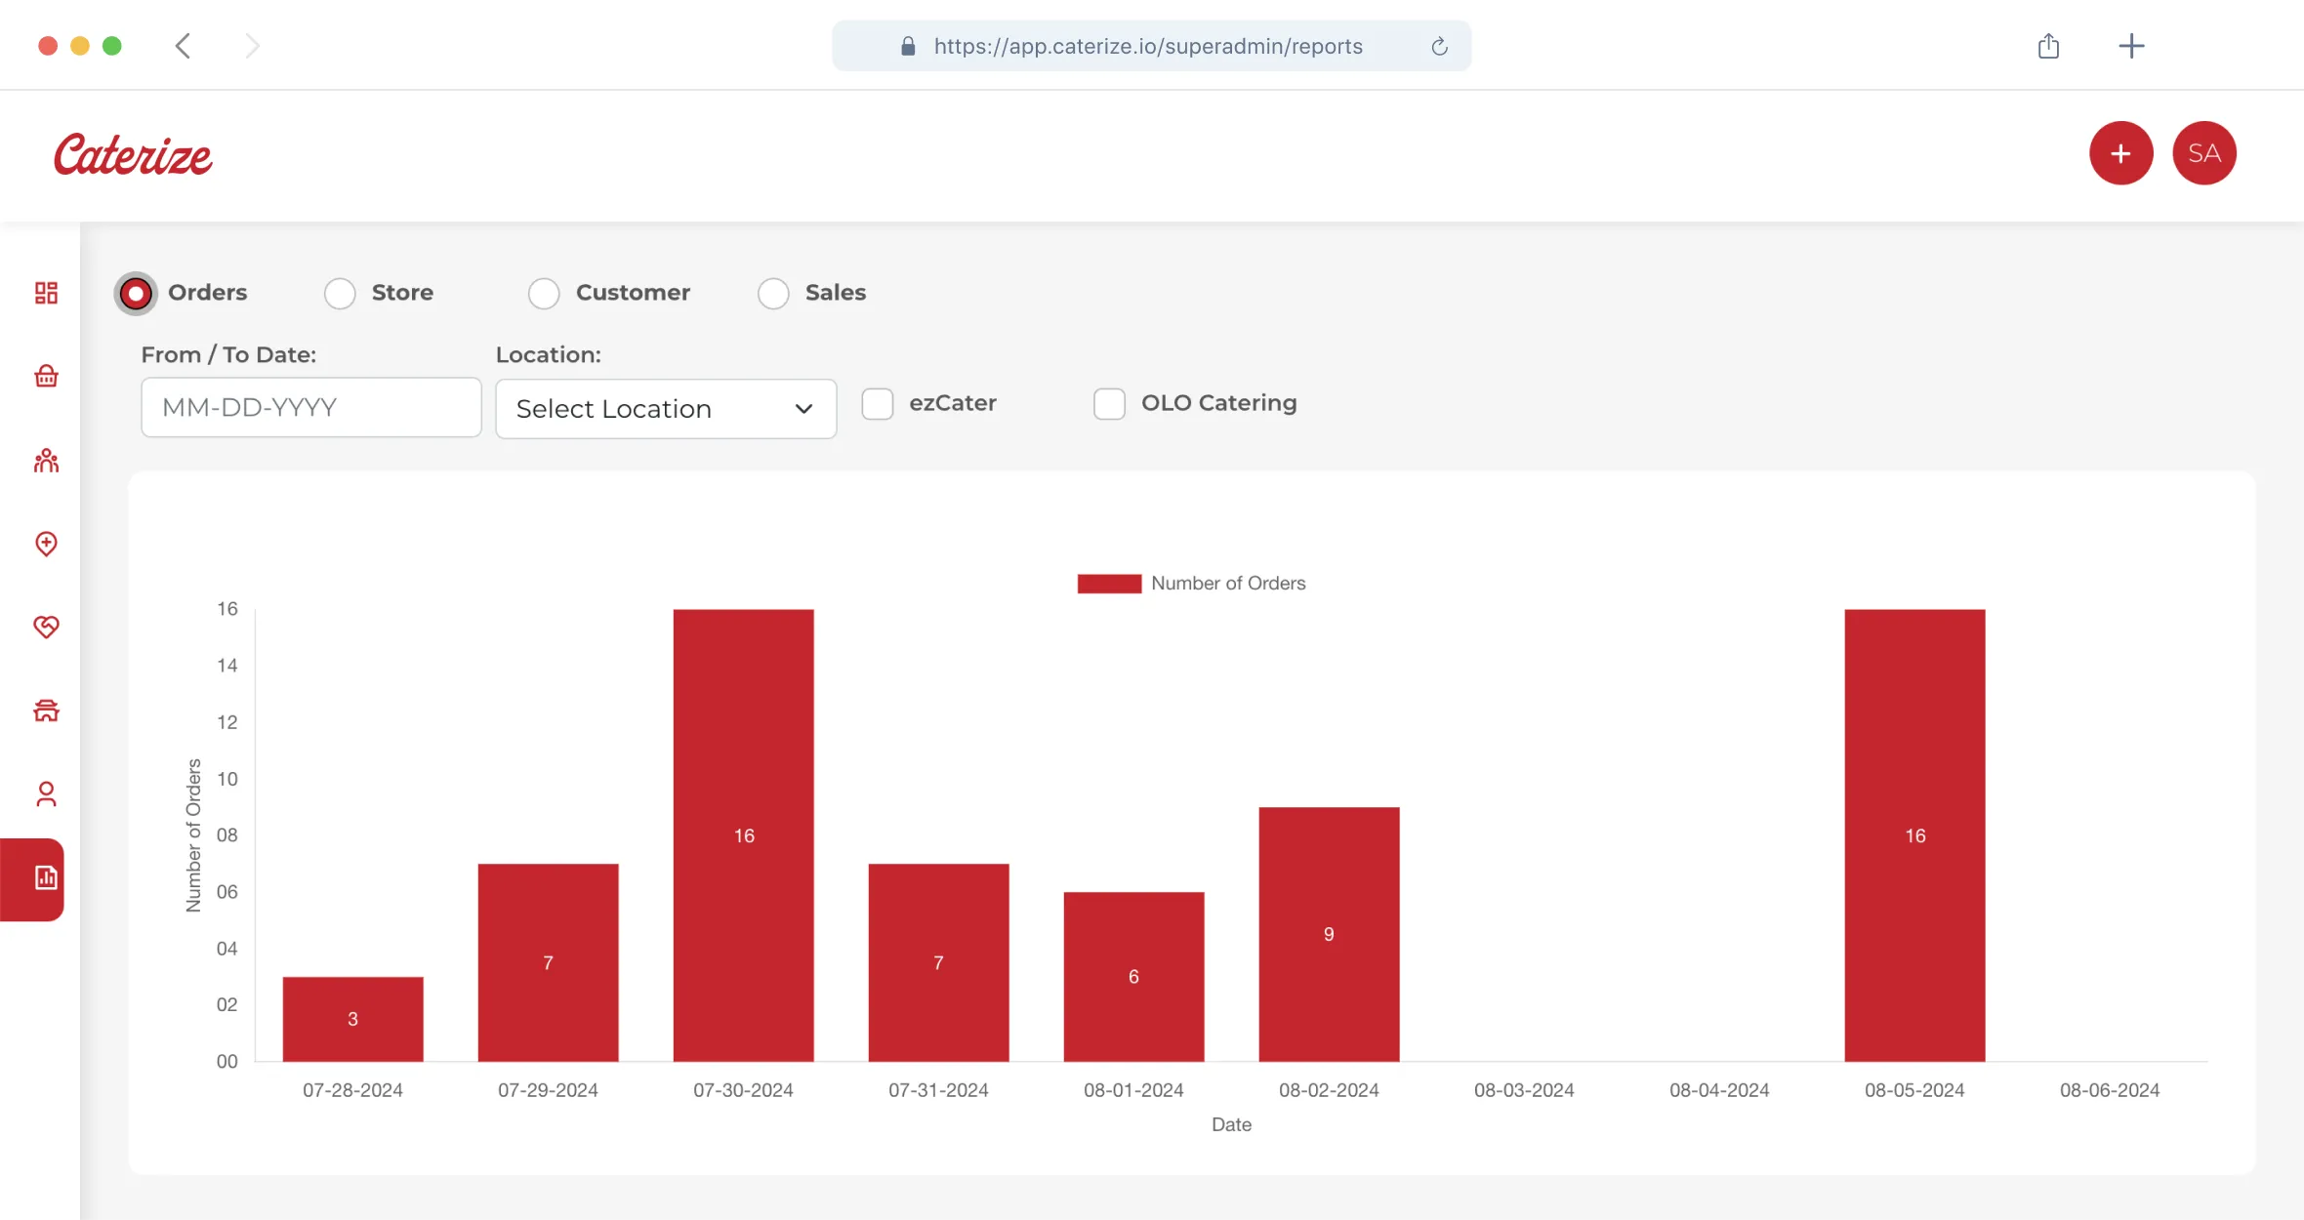Open the location pin icon in sidebar

(46, 544)
